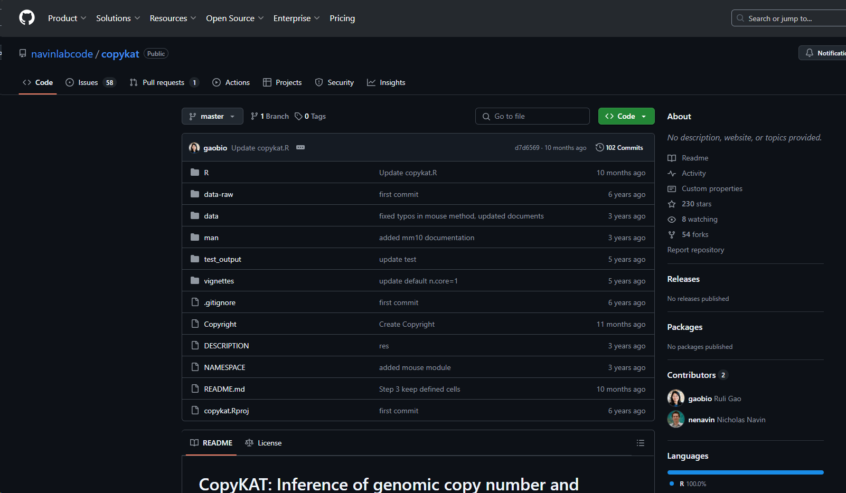Click the Copyright file icon
The height and width of the screenshot is (493, 846).
coord(195,324)
